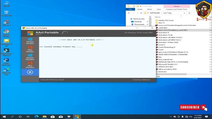Select OFFICE 2013 KEY file
The width and height of the screenshot is (212, 119).
pyautogui.click(x=166, y=67)
